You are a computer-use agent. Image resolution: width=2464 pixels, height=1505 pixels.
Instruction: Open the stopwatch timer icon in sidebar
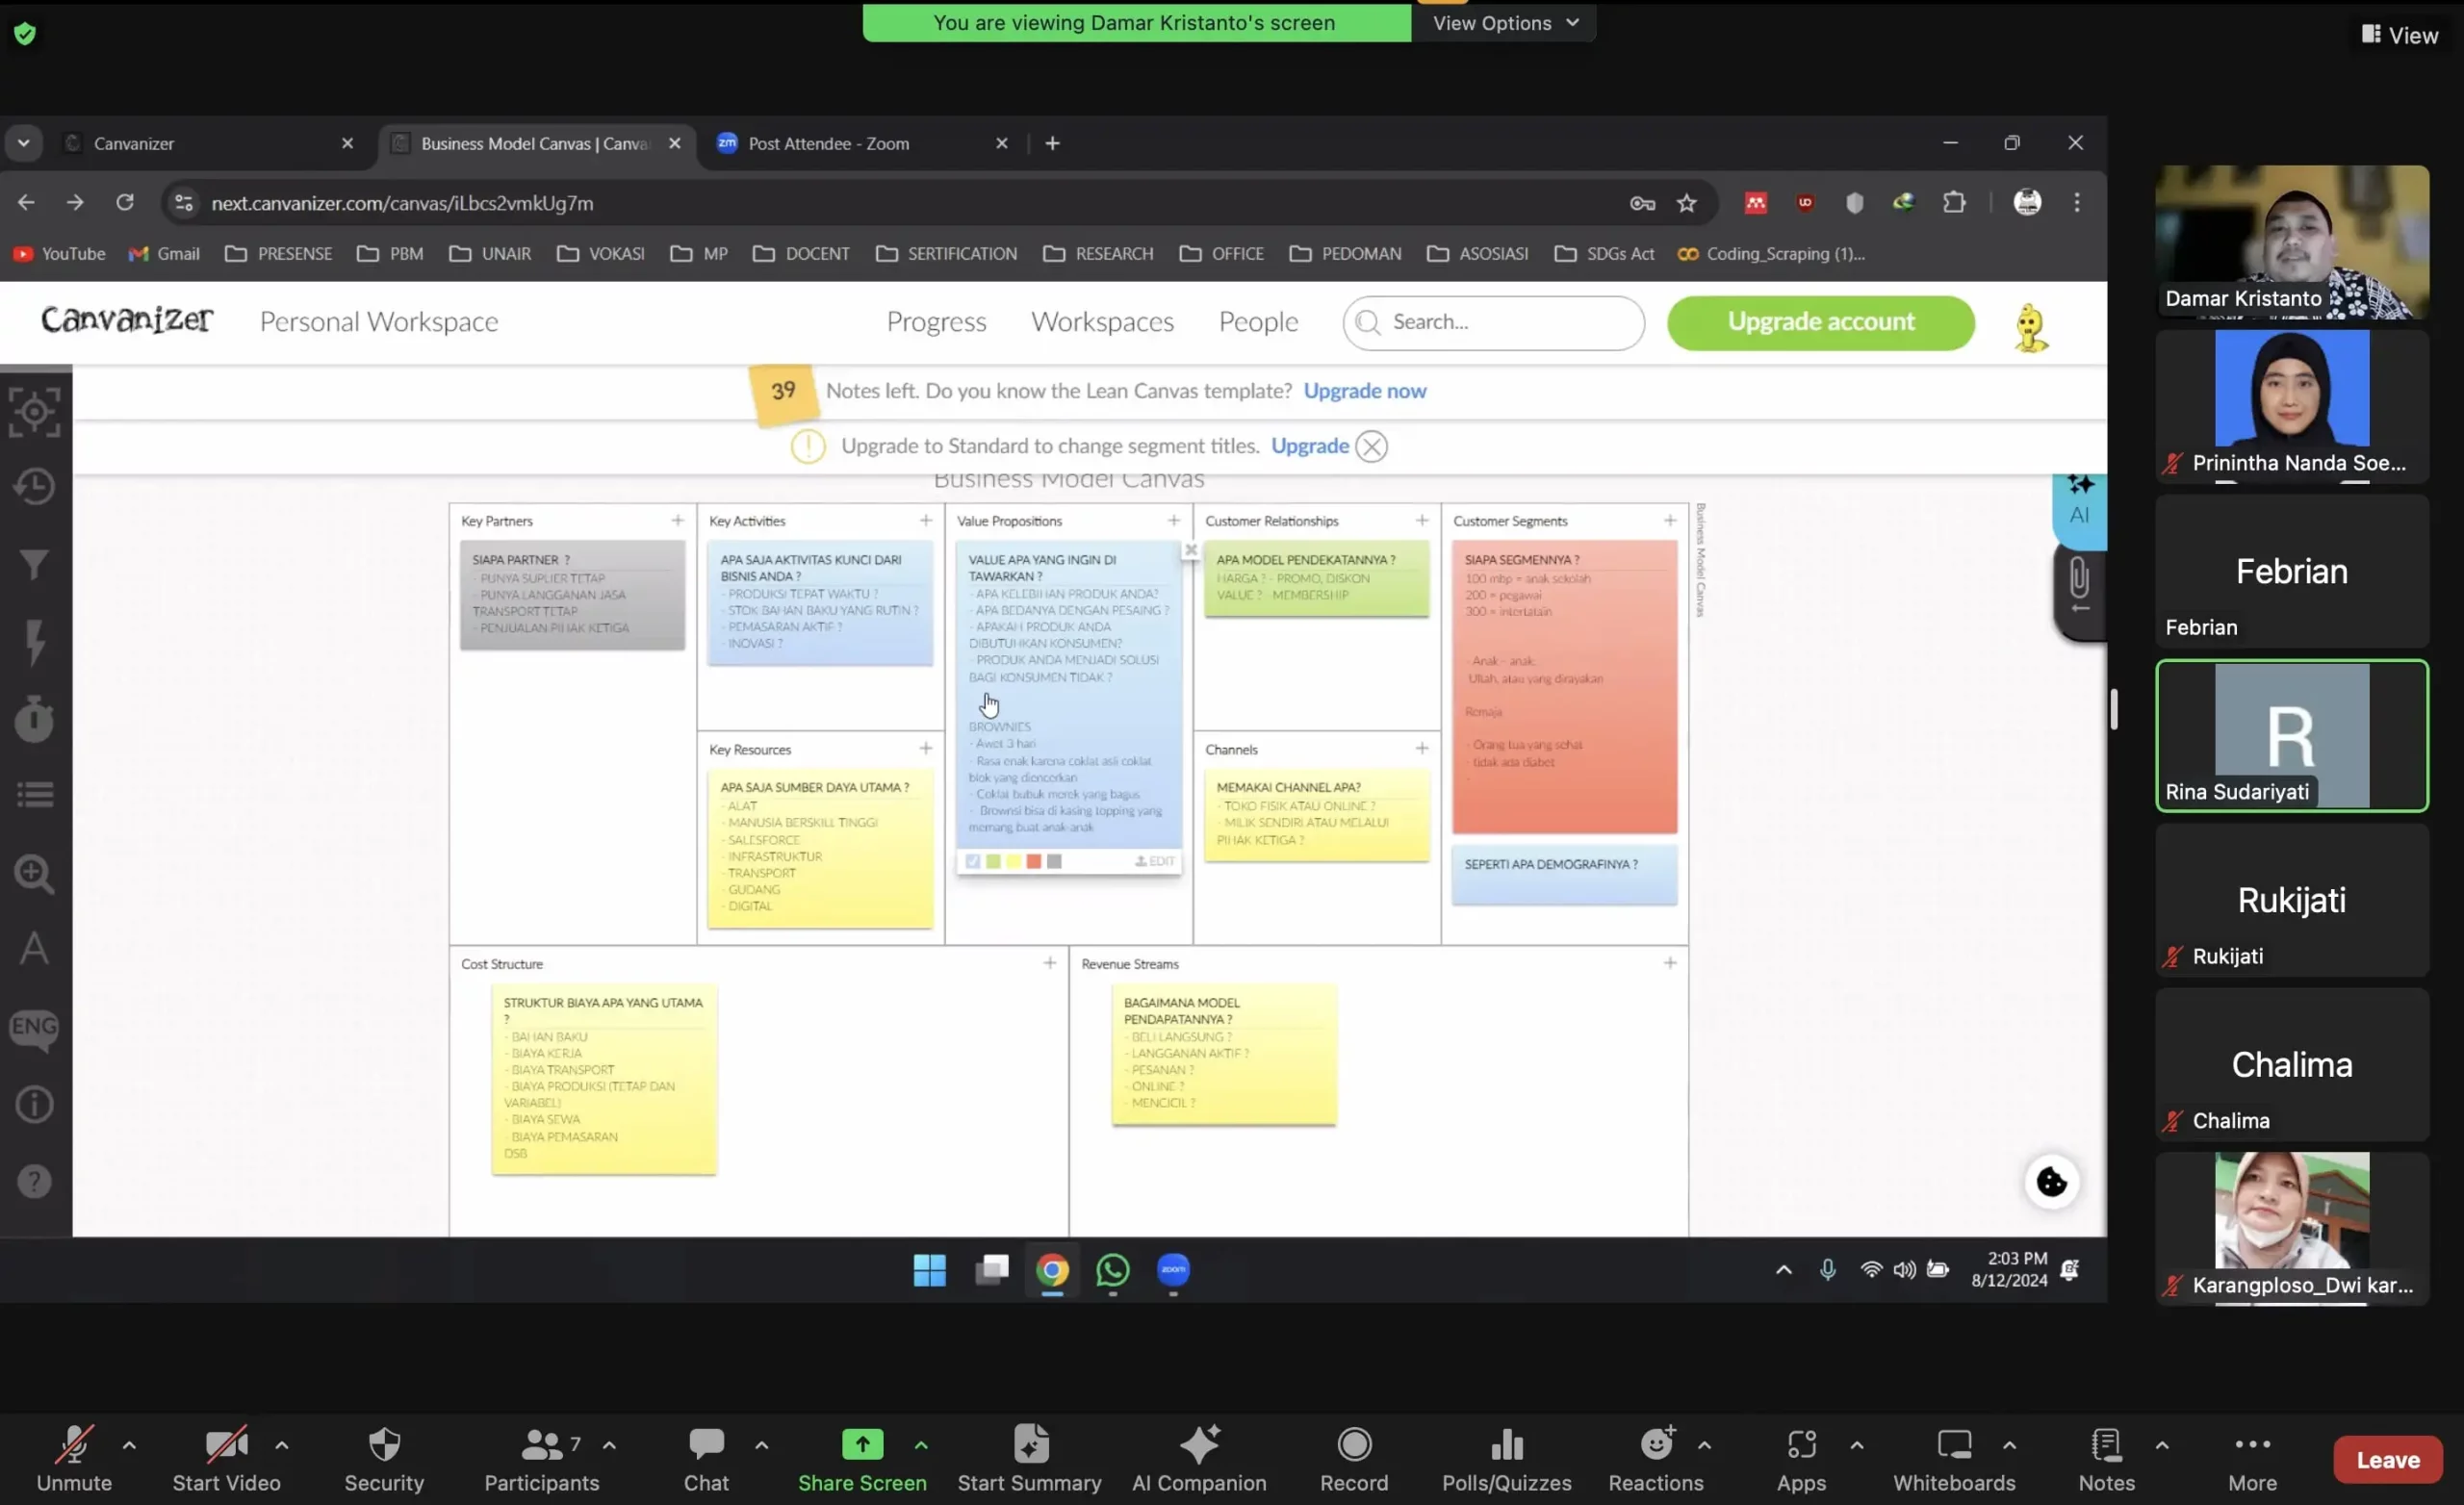[35, 718]
